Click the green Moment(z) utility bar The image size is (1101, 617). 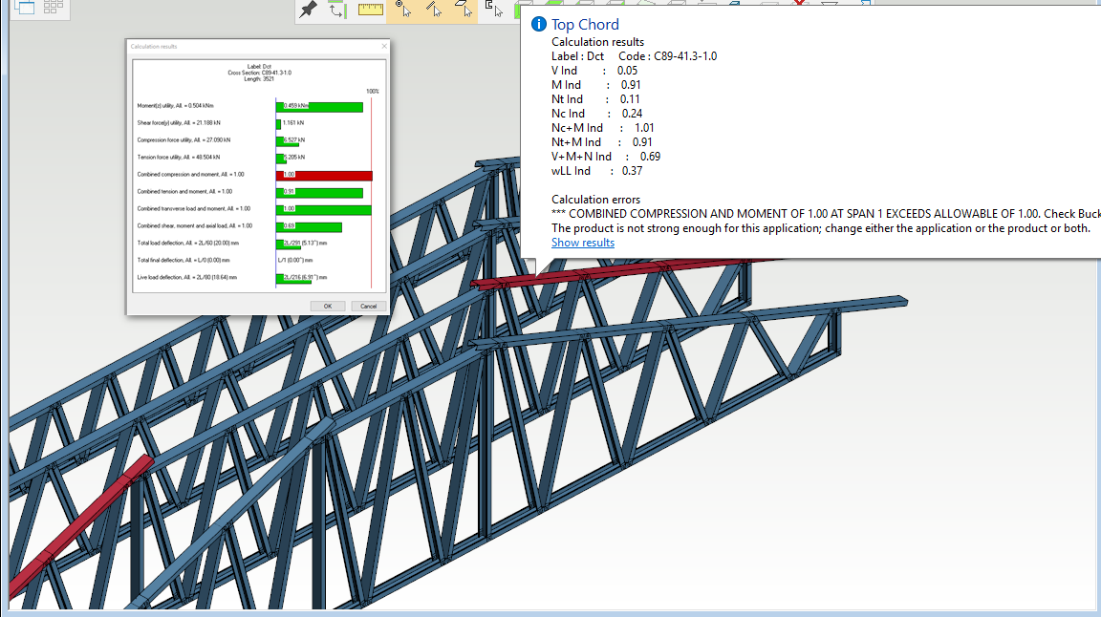coord(319,107)
